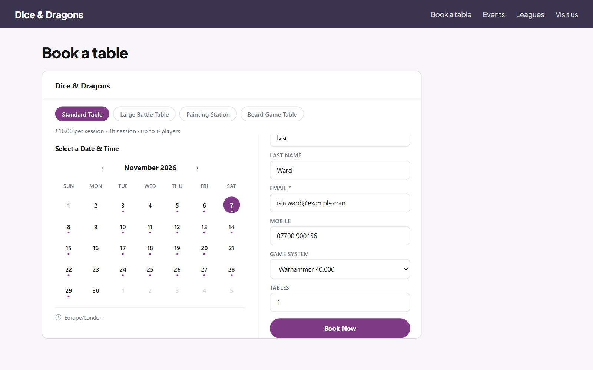593x370 pixels.
Task: Select November 10 date
Action: coord(123,227)
